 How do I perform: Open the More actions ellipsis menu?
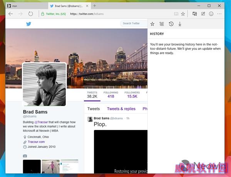pyautogui.click(x=219, y=14)
